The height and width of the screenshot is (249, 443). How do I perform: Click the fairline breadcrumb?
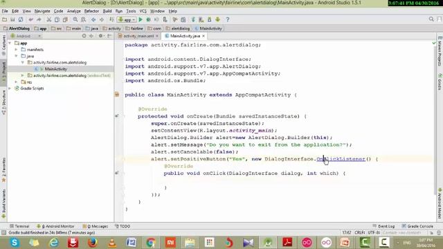tap(134, 28)
